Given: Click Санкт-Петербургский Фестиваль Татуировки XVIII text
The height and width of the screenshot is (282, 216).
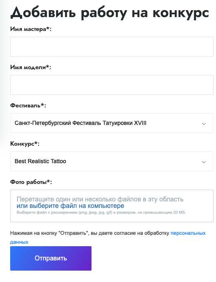Looking at the screenshot, I should coord(81,123).
